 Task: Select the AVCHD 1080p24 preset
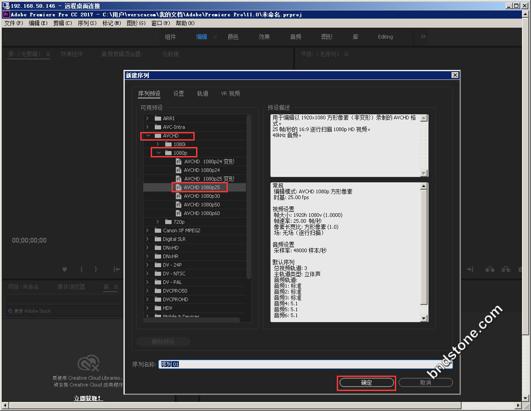pos(202,170)
